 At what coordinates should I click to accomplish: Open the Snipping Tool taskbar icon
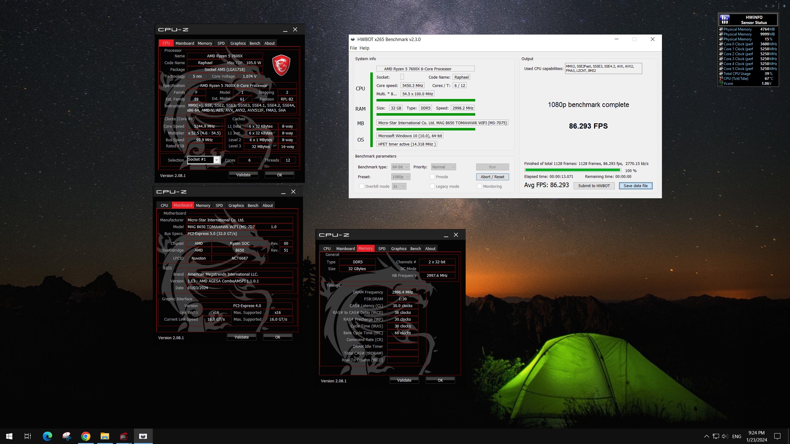point(66,436)
